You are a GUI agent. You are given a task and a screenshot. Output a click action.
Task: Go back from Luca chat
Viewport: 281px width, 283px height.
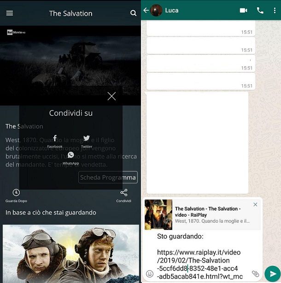(146, 10)
